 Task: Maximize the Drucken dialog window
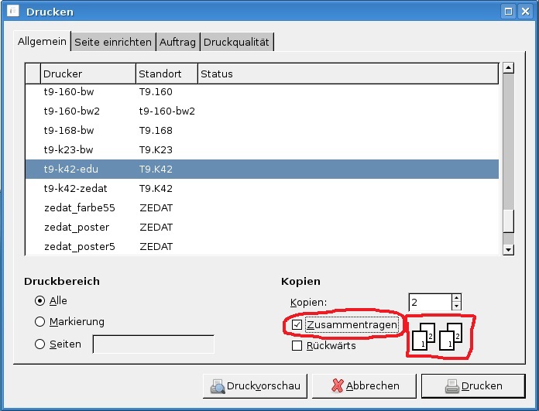[508, 12]
